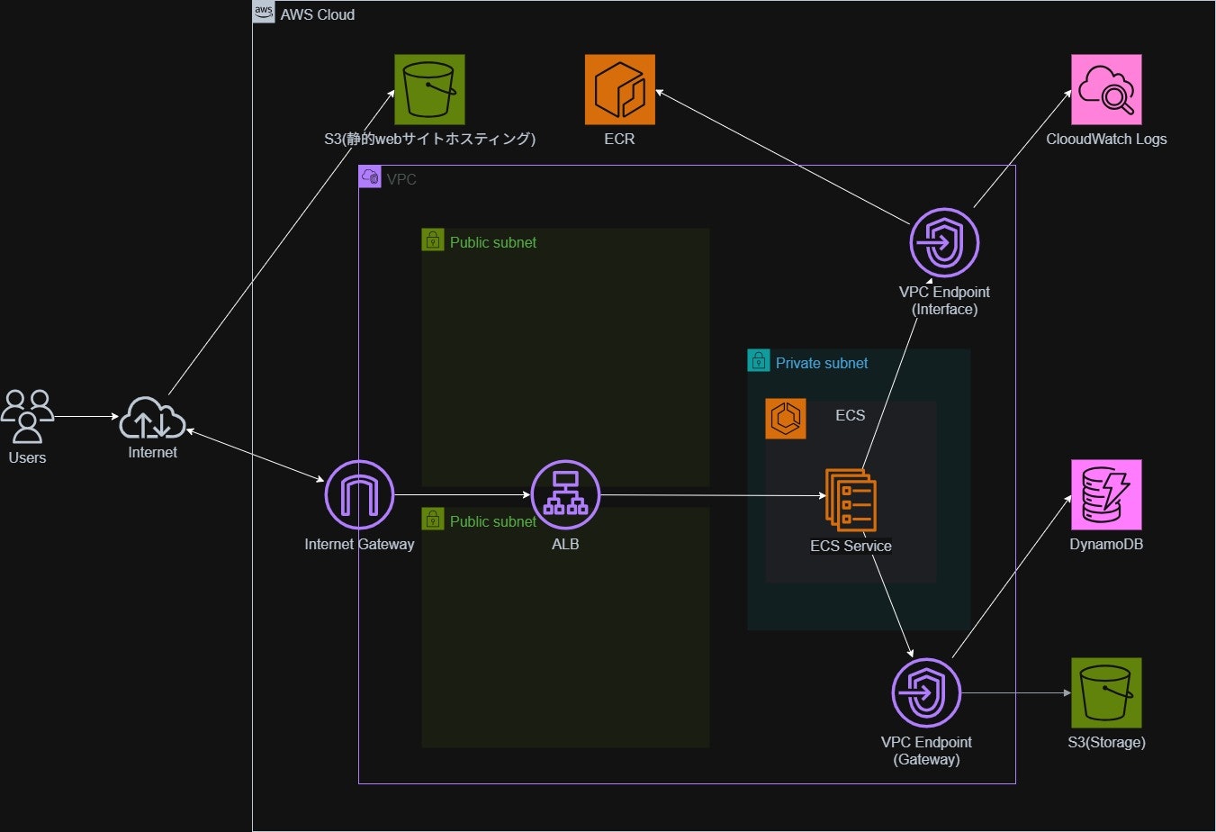This screenshot has height=832, width=1216.
Task: Click the AWS Cloud badge icon
Action: click(x=263, y=11)
